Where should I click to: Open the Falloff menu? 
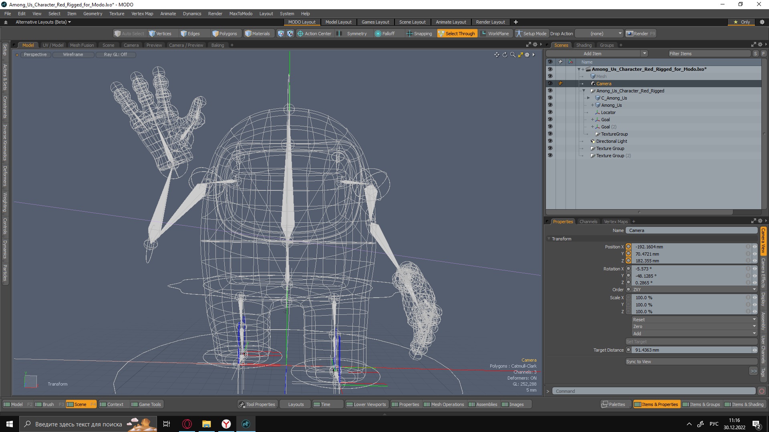point(385,34)
